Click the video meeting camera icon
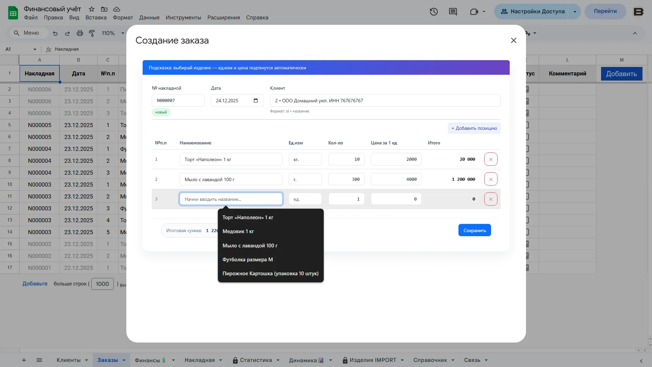Screen dimensions: 652x367 (x=474, y=12)
